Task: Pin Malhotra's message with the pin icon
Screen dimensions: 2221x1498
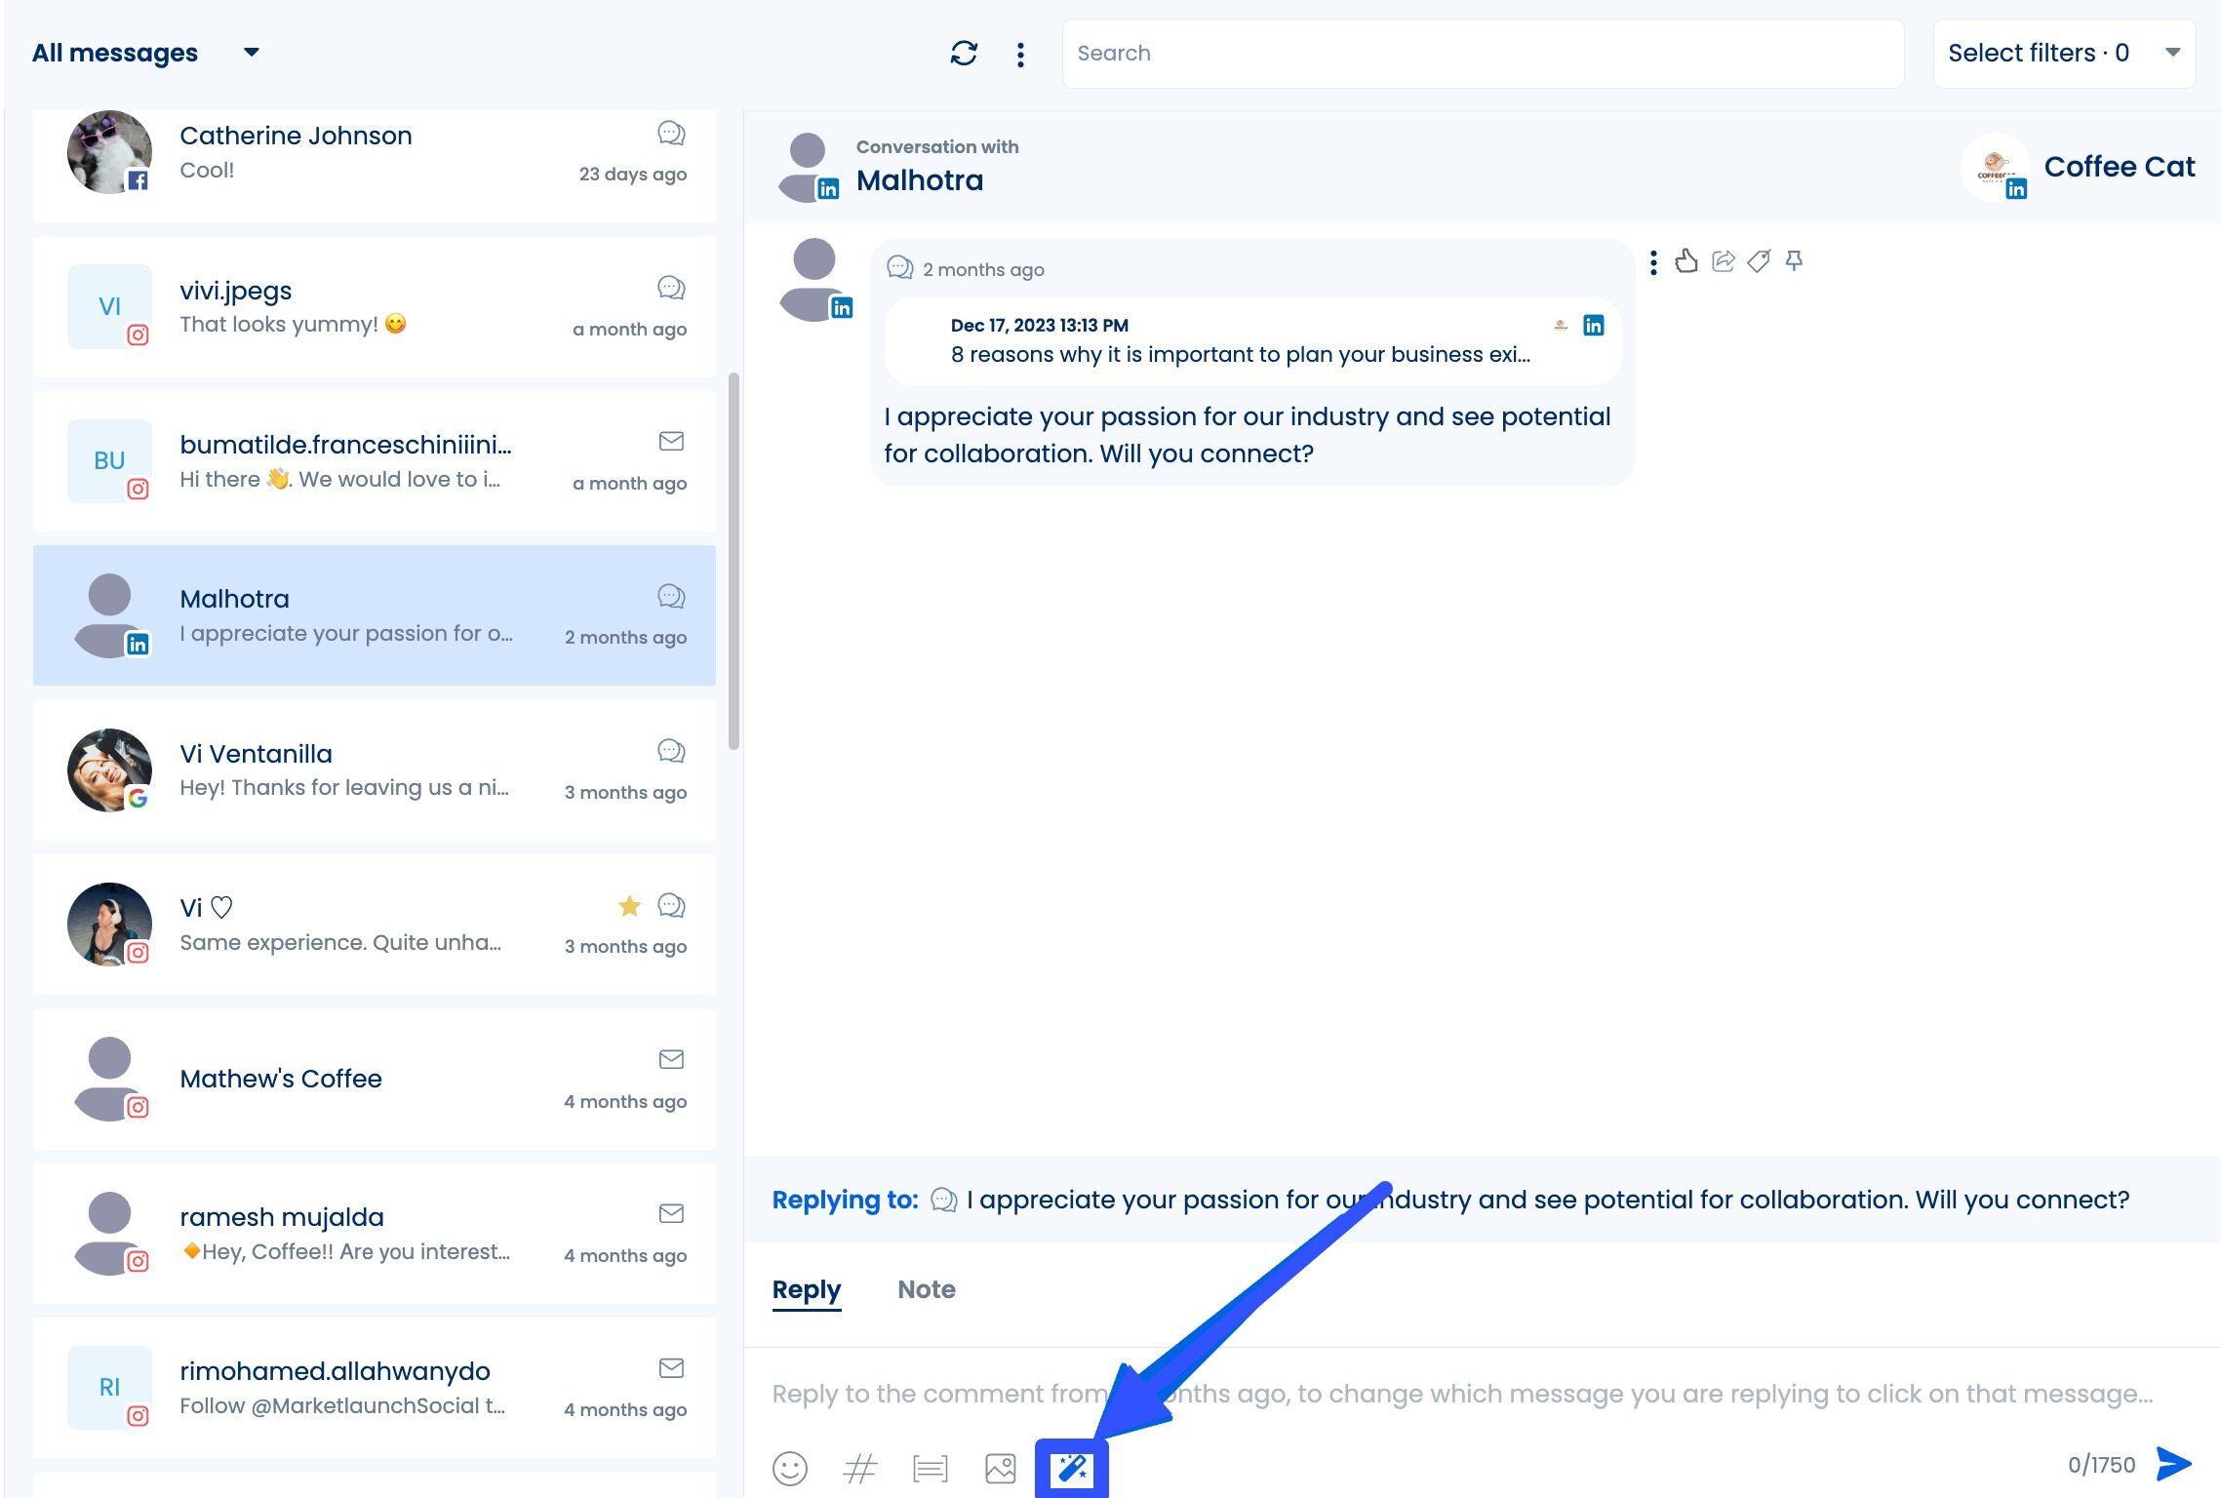Action: click(1794, 261)
